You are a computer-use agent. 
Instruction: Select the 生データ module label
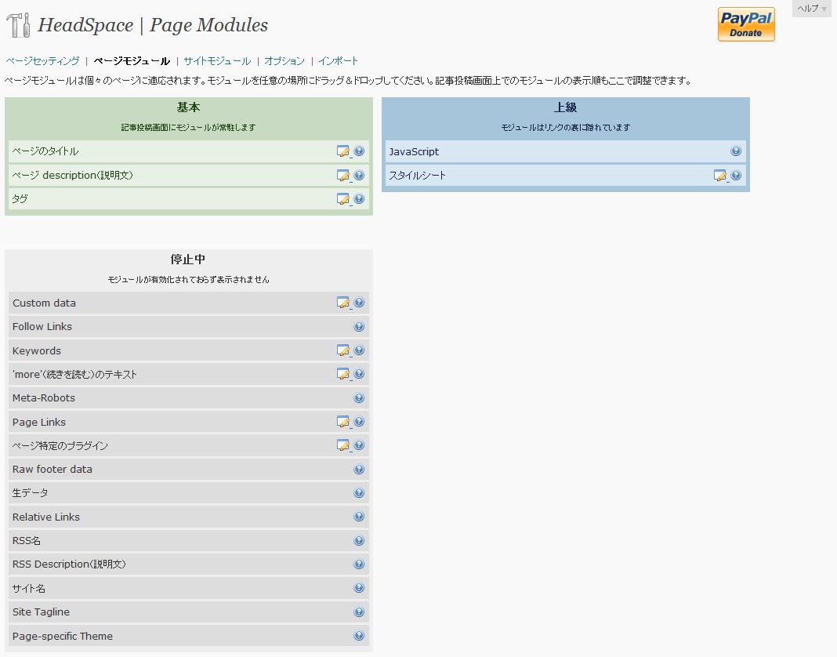click(x=31, y=492)
